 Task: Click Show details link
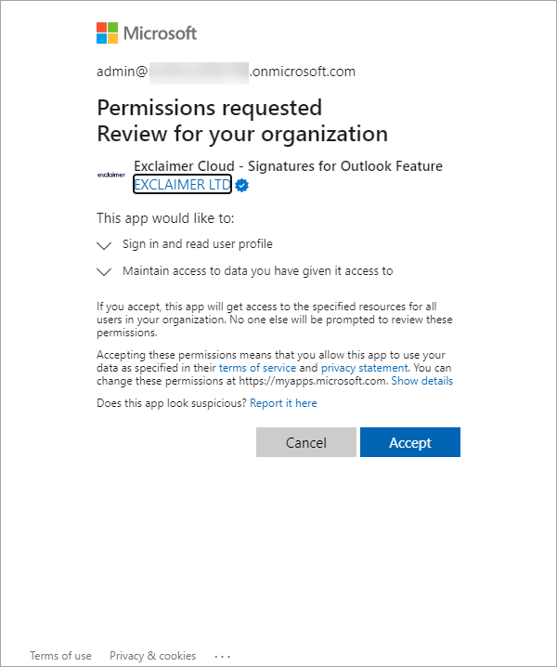421,381
